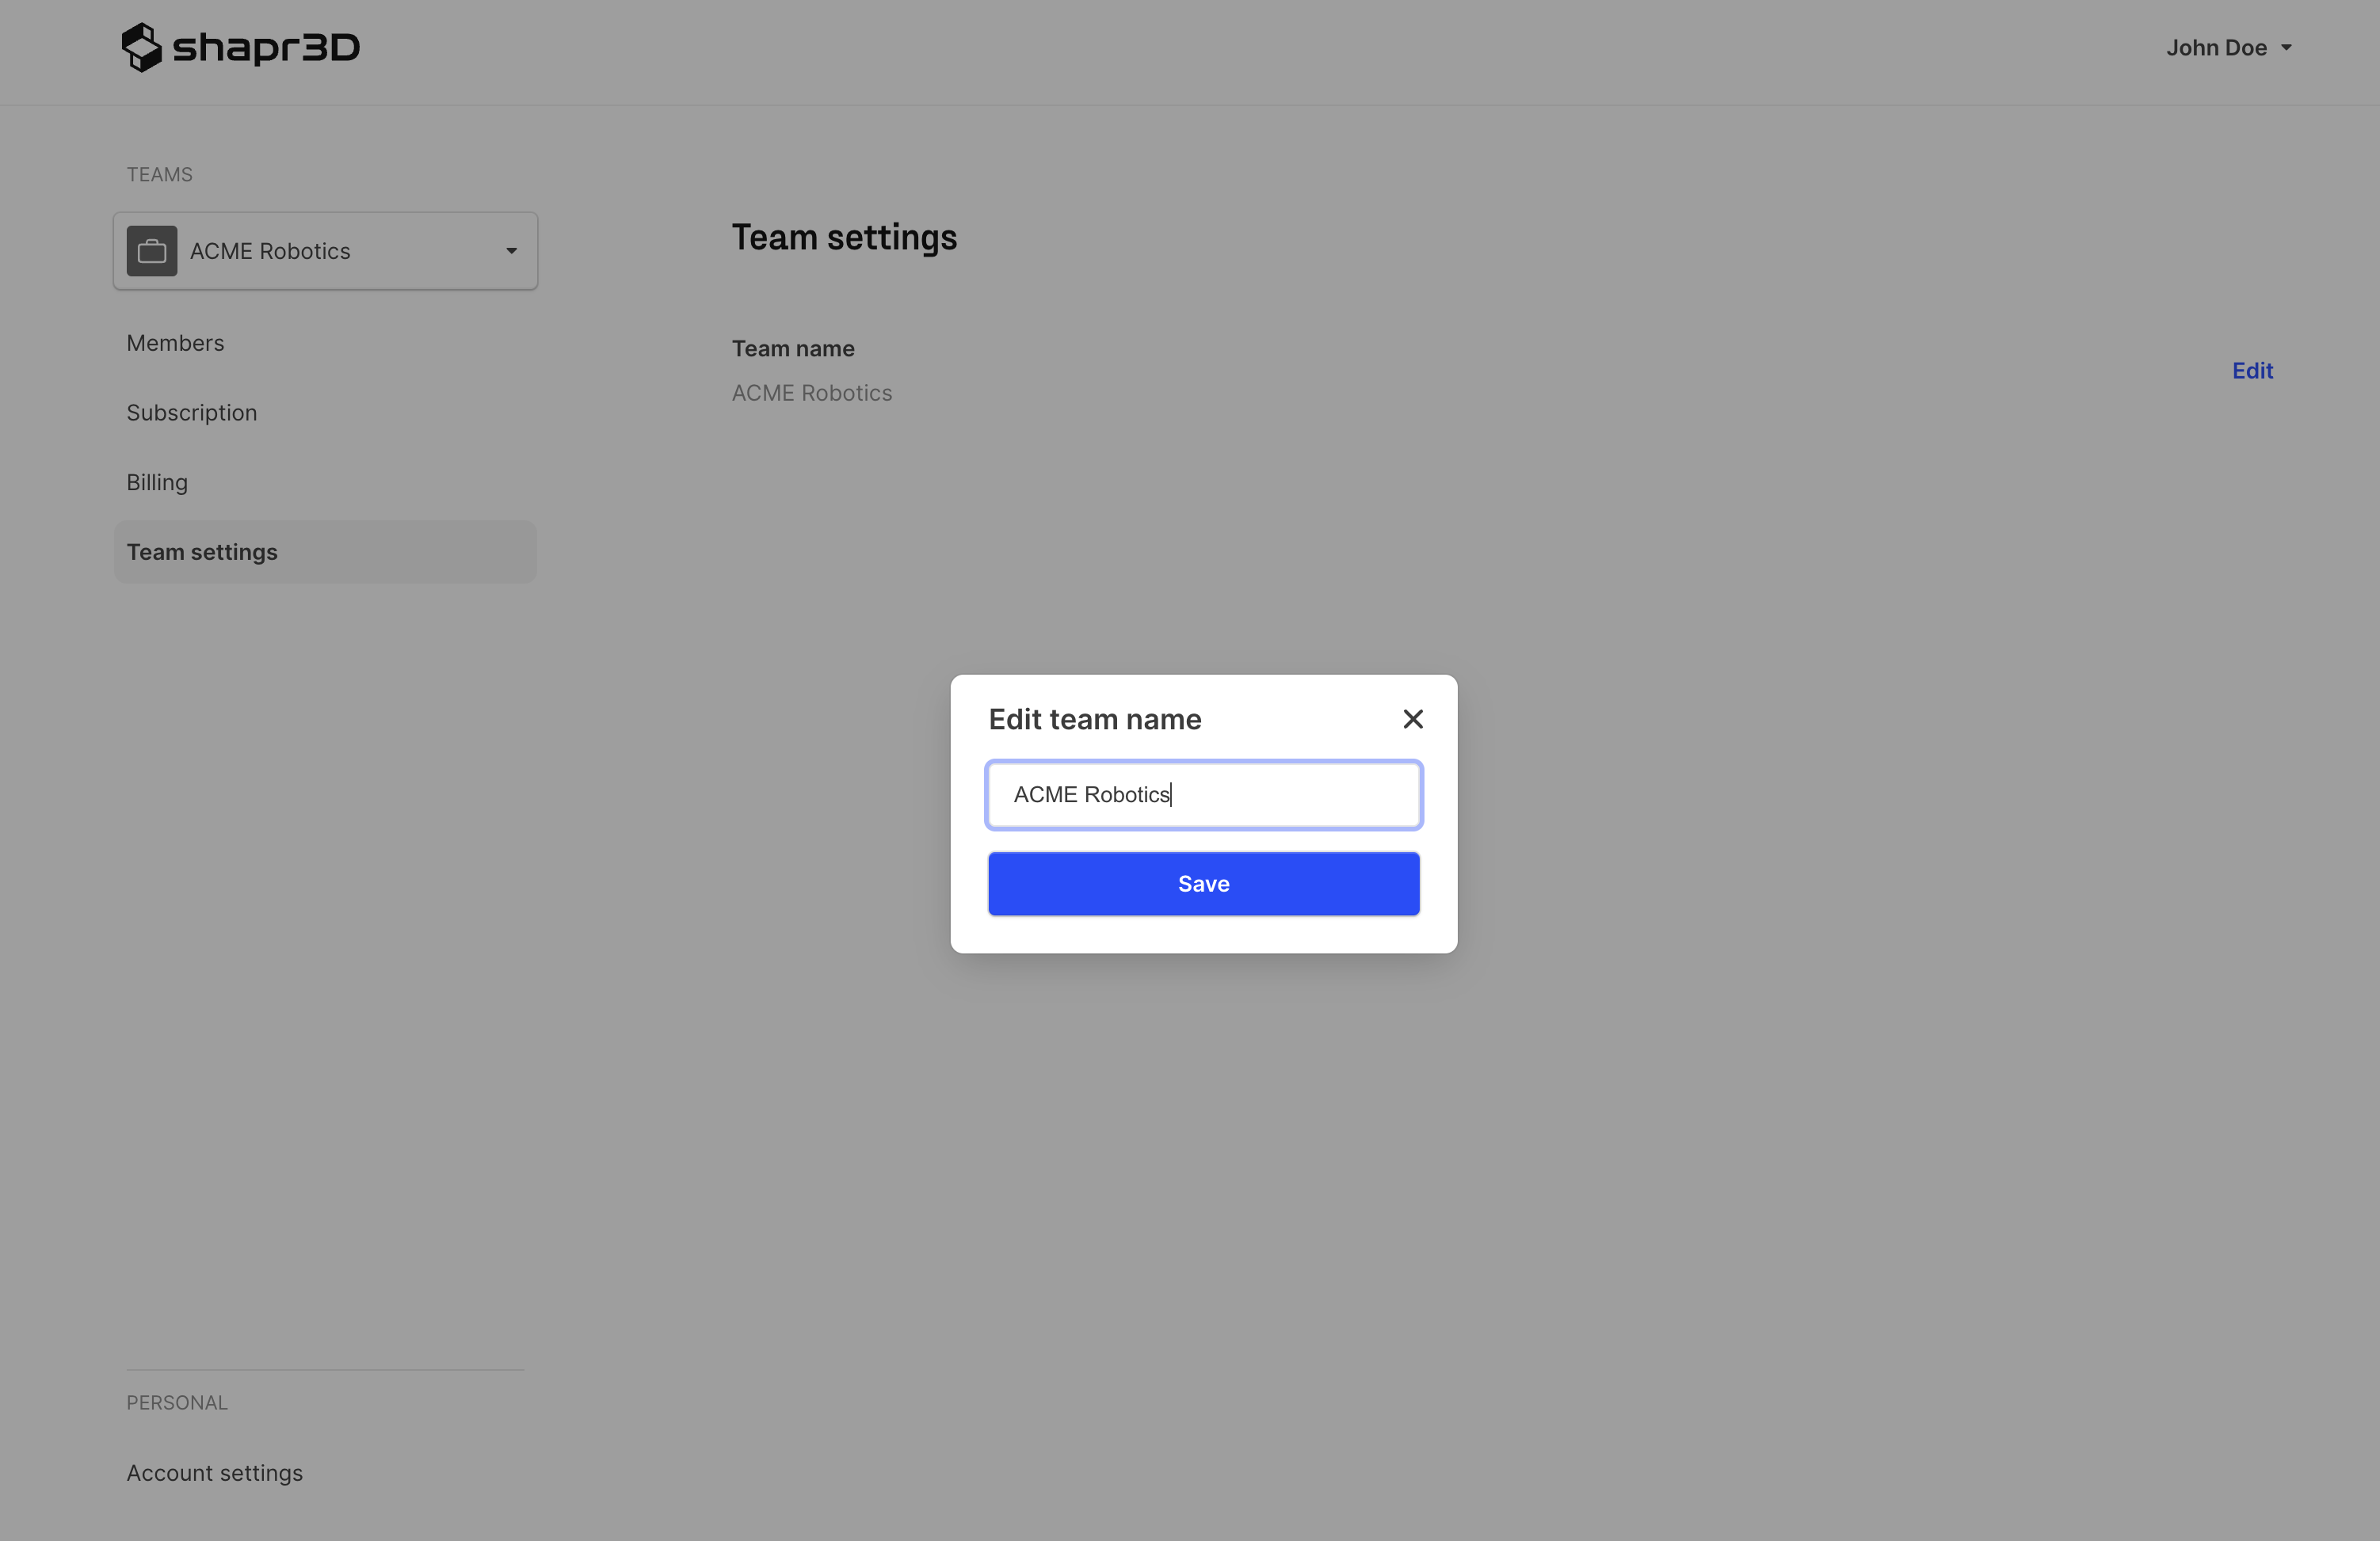Open Account settings under Personal
This screenshot has width=2380, height=1541.
(x=214, y=1473)
